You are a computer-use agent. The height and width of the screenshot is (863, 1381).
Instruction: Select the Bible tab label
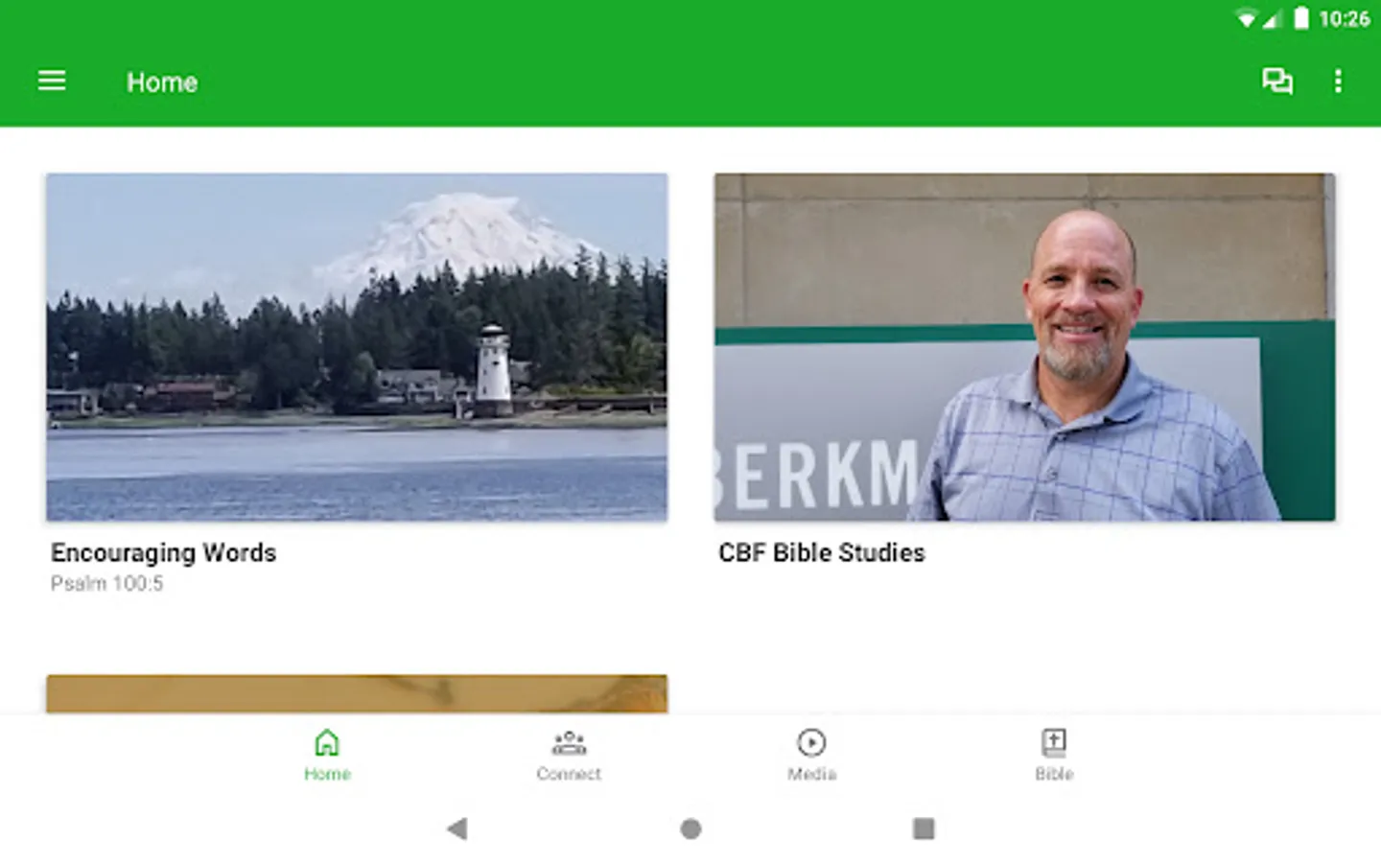1054,774
